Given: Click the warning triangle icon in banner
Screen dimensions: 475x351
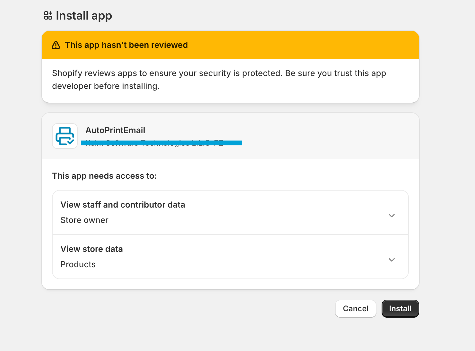Looking at the screenshot, I should [56, 45].
